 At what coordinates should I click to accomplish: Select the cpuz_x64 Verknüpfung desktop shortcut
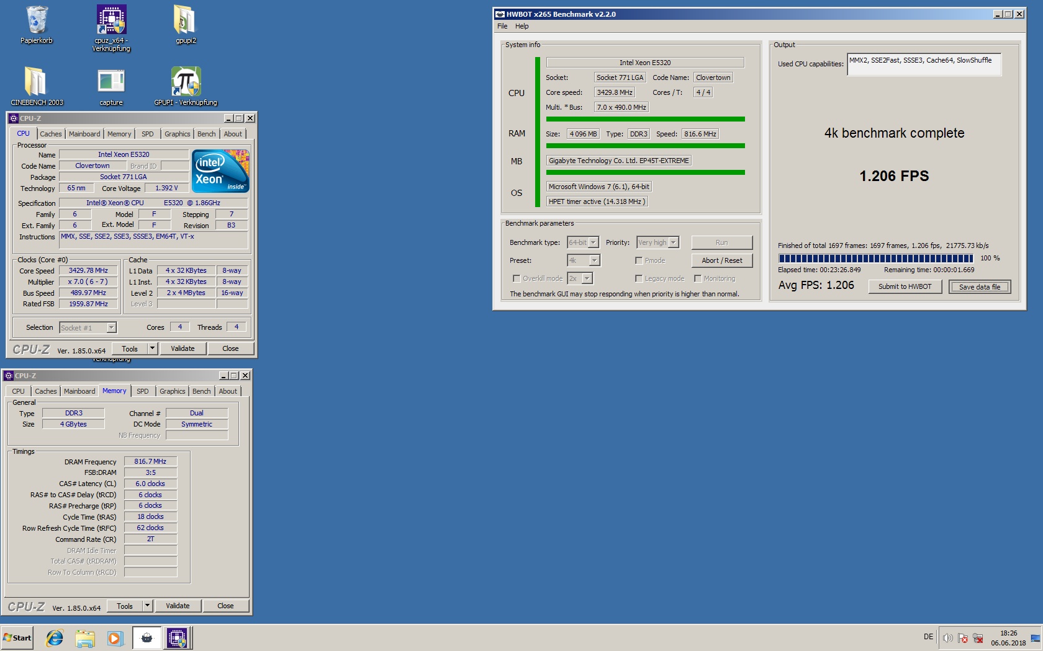(111, 28)
